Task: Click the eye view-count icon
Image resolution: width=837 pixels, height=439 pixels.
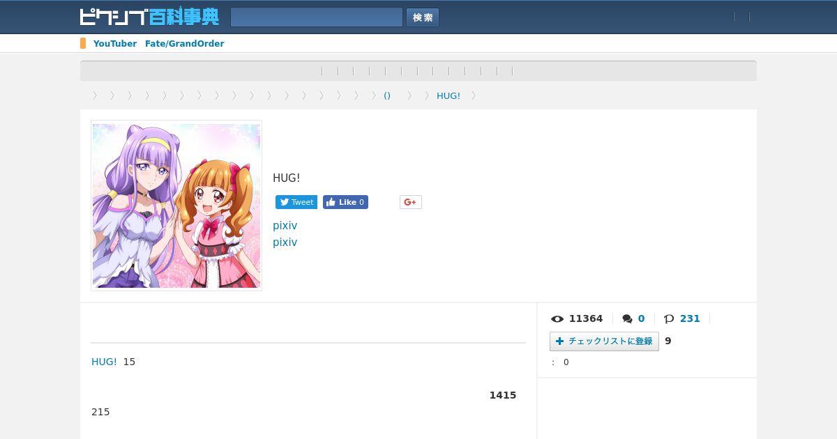Action: click(557, 318)
